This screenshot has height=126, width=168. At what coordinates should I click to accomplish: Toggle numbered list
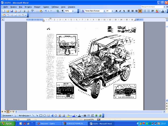pos(145,11)
